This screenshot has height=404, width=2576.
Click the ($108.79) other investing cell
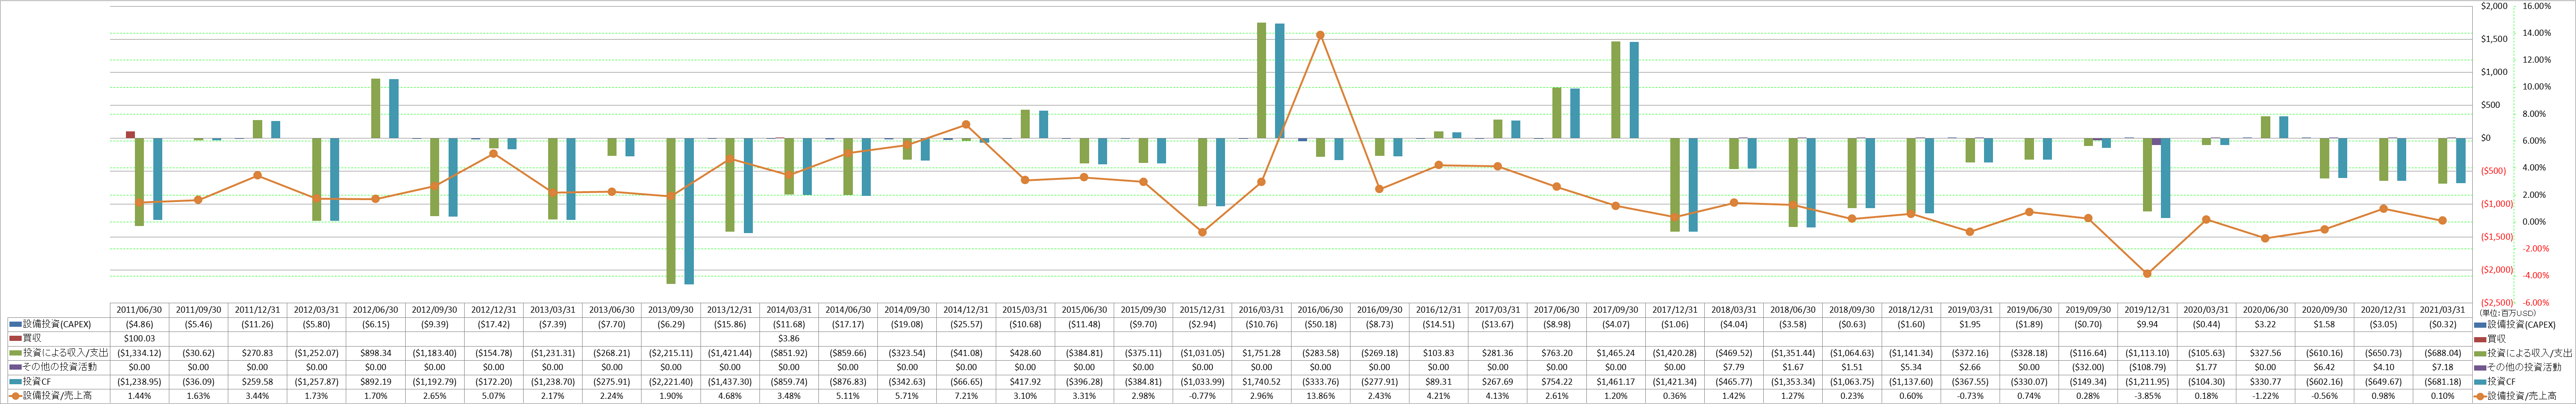click(2148, 367)
